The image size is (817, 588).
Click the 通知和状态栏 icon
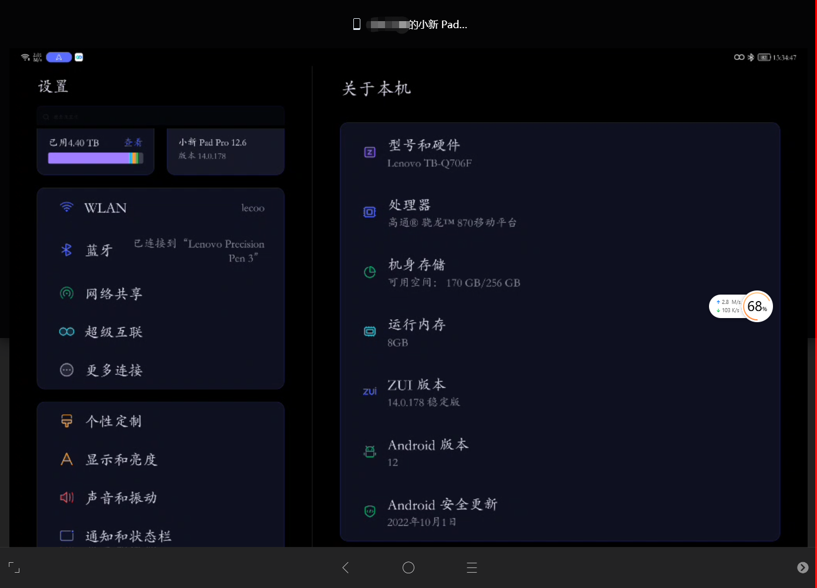(67, 536)
